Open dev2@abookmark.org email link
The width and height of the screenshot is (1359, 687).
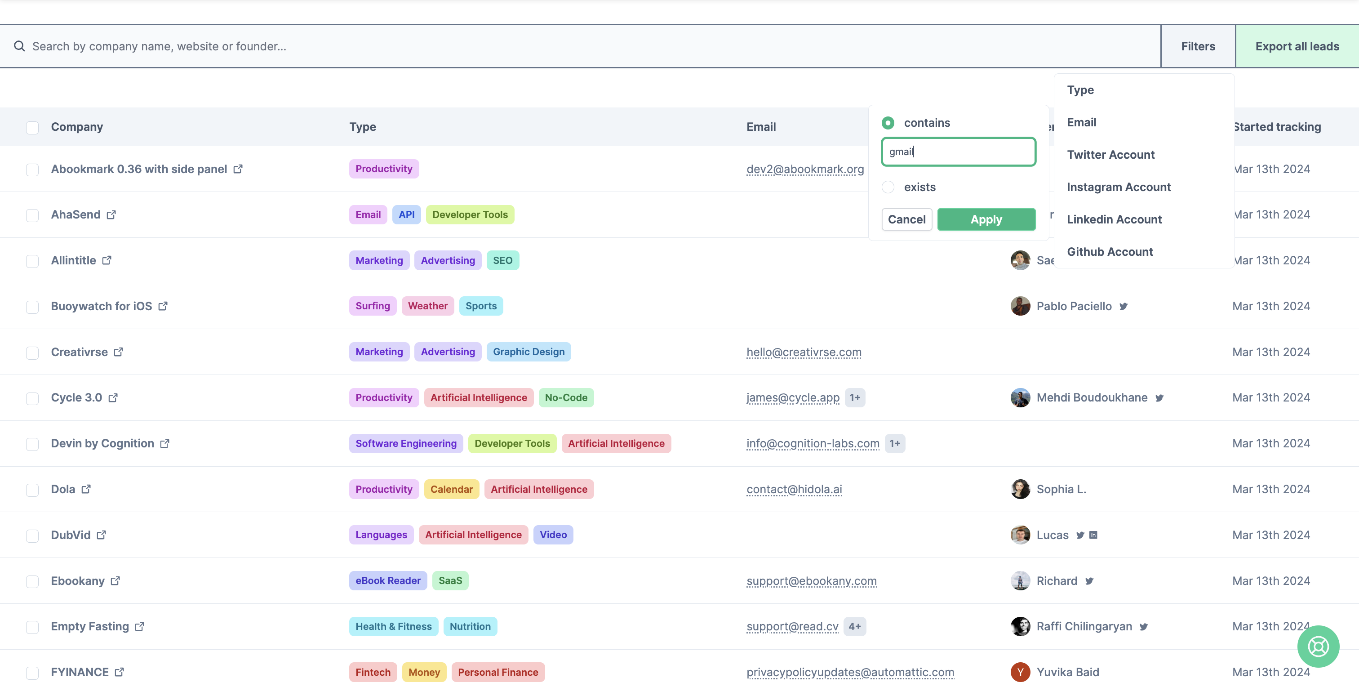click(805, 169)
